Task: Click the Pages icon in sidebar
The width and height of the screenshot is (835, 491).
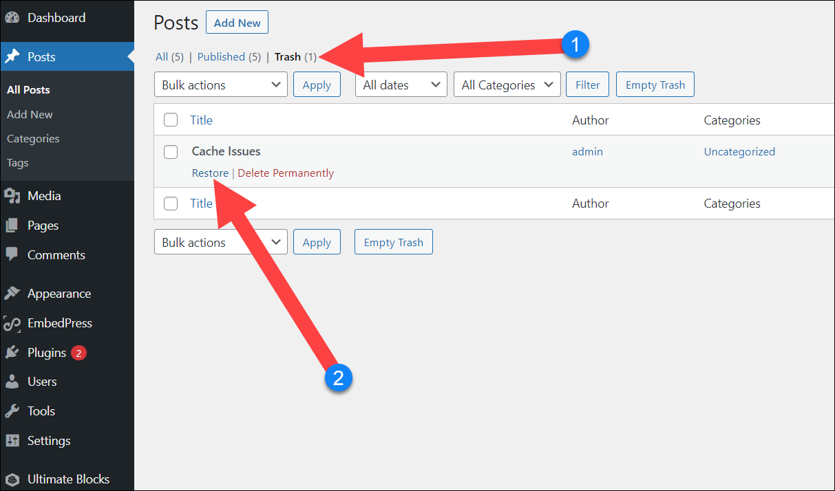Action: click(12, 226)
